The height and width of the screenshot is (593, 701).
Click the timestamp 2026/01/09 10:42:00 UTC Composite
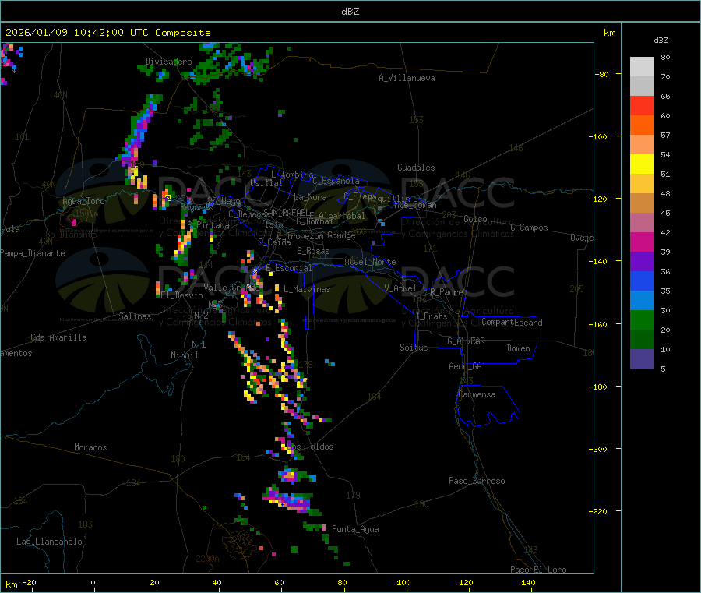point(107,33)
